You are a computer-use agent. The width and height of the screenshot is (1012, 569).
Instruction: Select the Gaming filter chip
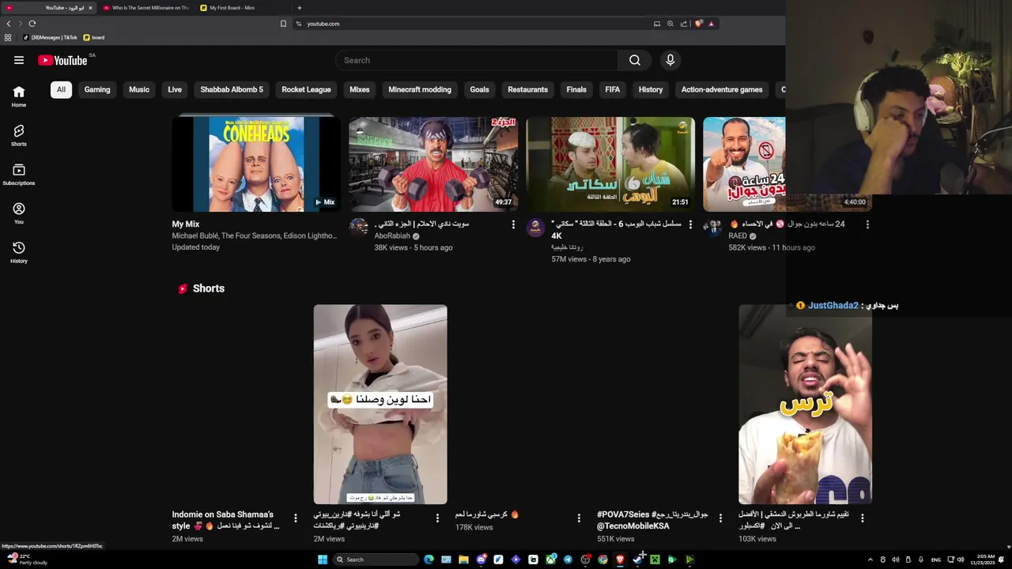pyautogui.click(x=97, y=89)
